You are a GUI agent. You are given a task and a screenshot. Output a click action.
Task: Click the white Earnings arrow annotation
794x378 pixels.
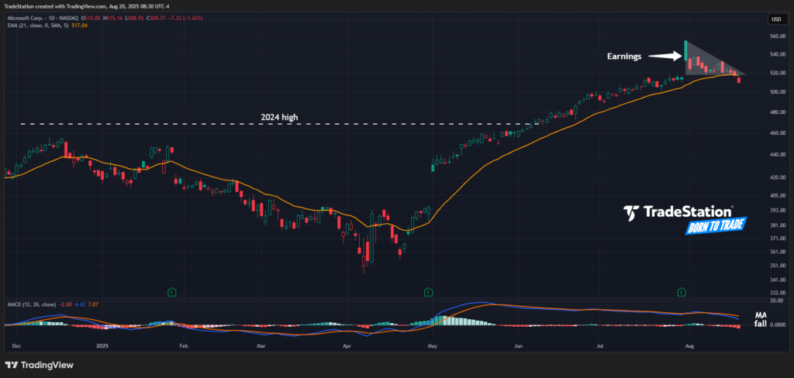pyautogui.click(x=665, y=56)
